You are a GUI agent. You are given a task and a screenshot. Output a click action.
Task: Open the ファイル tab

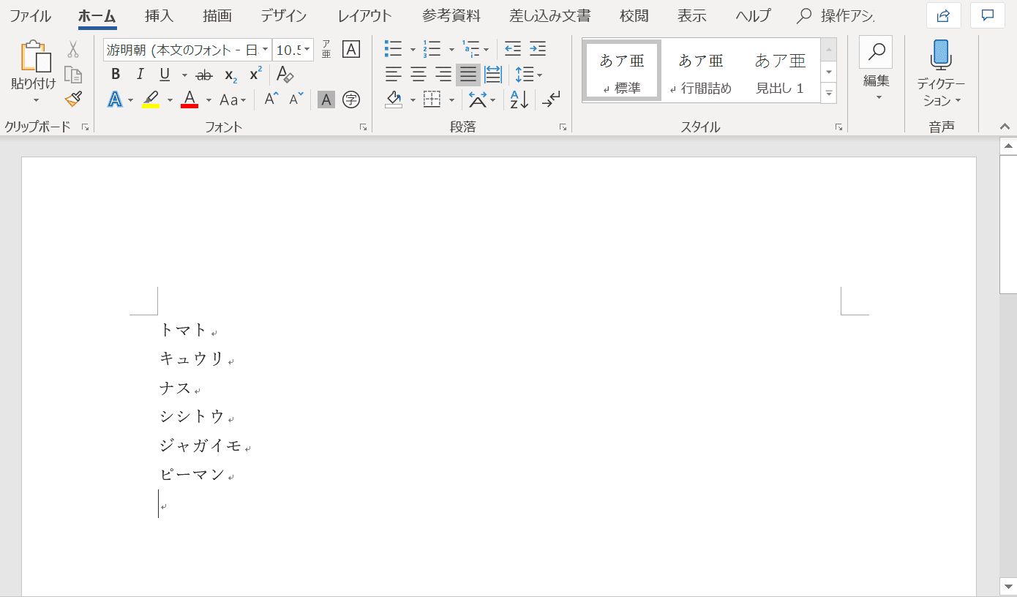tap(30, 15)
